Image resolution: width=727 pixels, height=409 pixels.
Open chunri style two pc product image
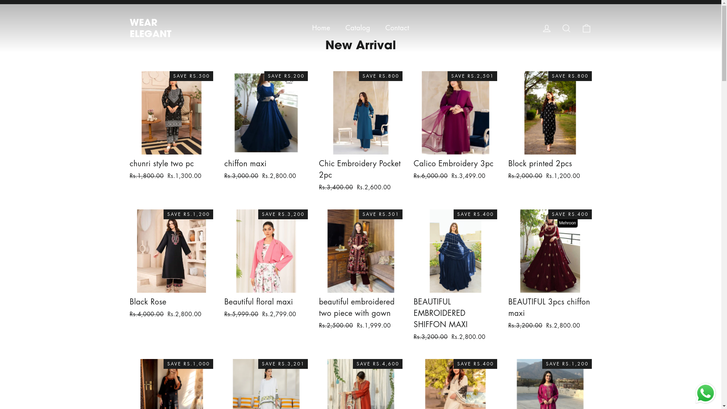171,113
